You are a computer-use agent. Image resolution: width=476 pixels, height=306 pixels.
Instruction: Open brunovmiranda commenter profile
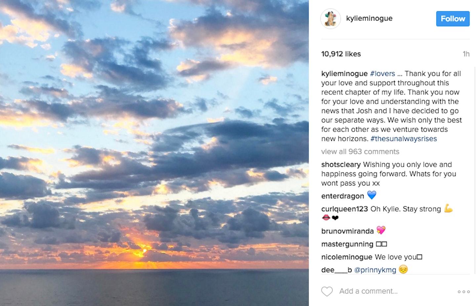347,231
